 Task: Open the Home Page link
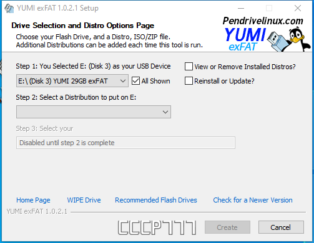point(33,200)
